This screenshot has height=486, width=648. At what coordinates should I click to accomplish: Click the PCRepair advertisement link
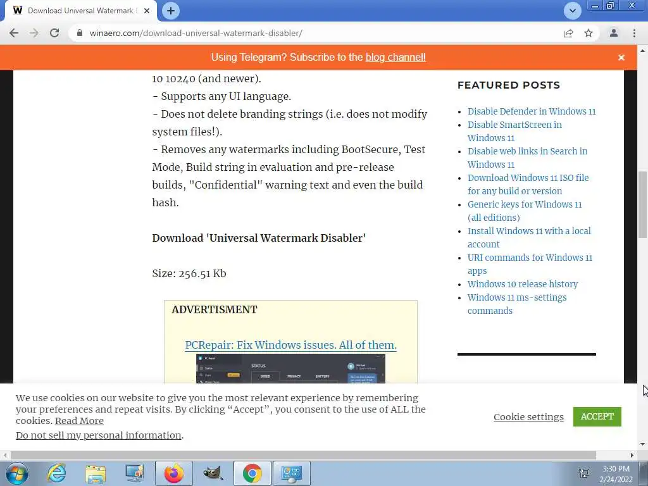290,345
